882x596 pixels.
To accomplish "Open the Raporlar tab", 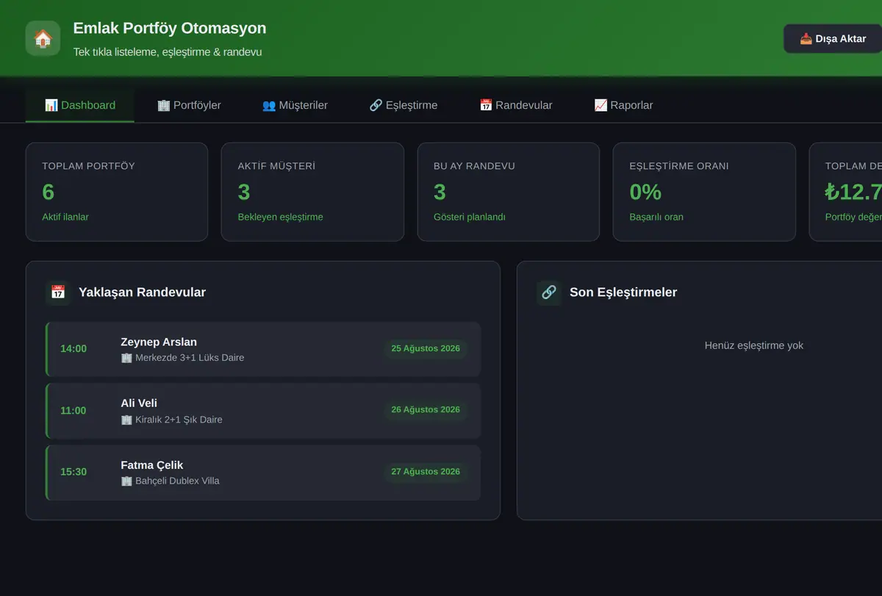I will (623, 105).
